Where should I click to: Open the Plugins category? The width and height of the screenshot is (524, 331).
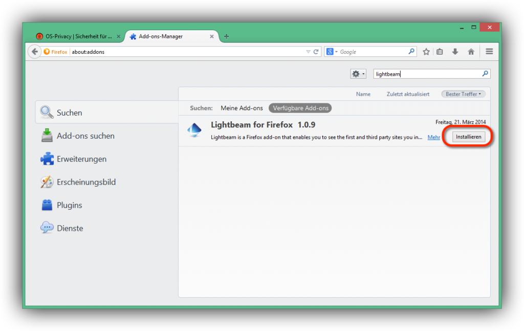click(107, 205)
